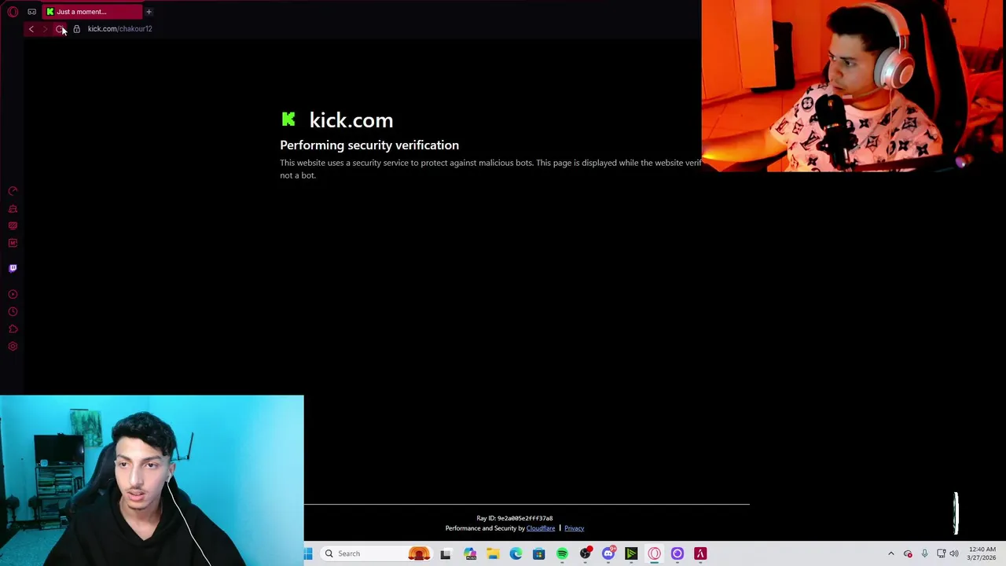Viewport: 1006px width, 566px height.
Task: Open the crimson app taskbar icon
Action: [x=700, y=553]
